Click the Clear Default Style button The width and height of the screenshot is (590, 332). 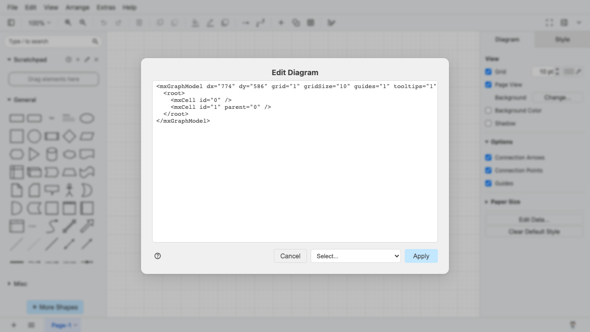(x=534, y=231)
